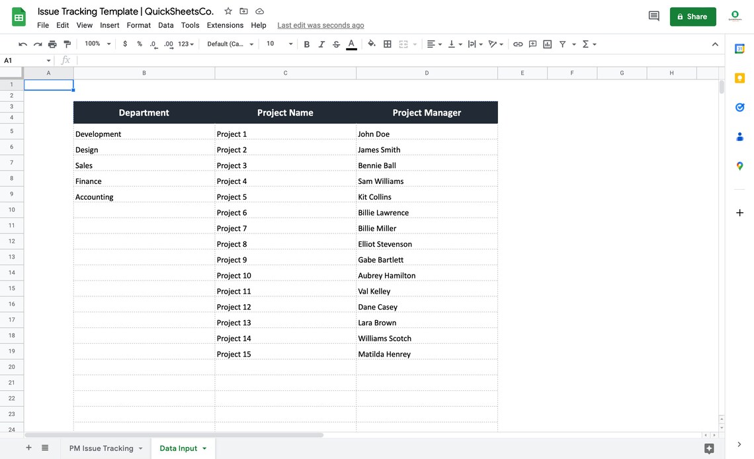This screenshot has width=754, height=459.
Task: Collapse the toolbar with the chevron
Action: (x=715, y=44)
